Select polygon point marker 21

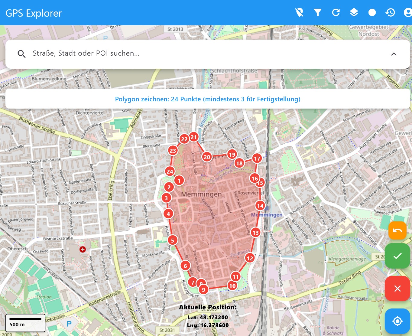pos(194,137)
